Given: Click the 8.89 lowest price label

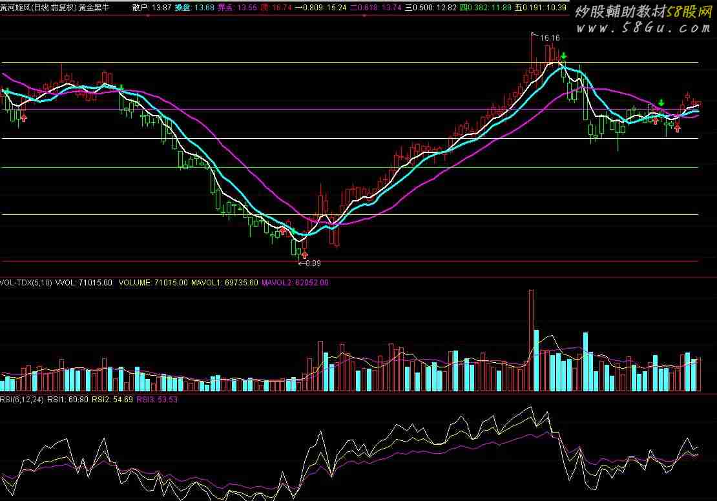Looking at the screenshot, I should pyautogui.click(x=313, y=263).
